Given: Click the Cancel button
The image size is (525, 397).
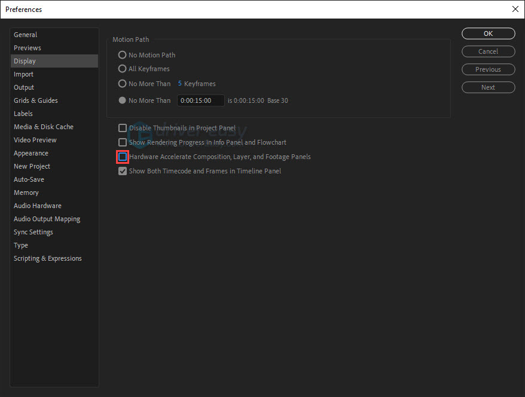Looking at the screenshot, I should pos(488,51).
